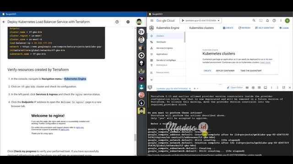Select the Cloud Shell qwiklabs terminal tab
This screenshot has width=293, height=164.
click(172, 88)
